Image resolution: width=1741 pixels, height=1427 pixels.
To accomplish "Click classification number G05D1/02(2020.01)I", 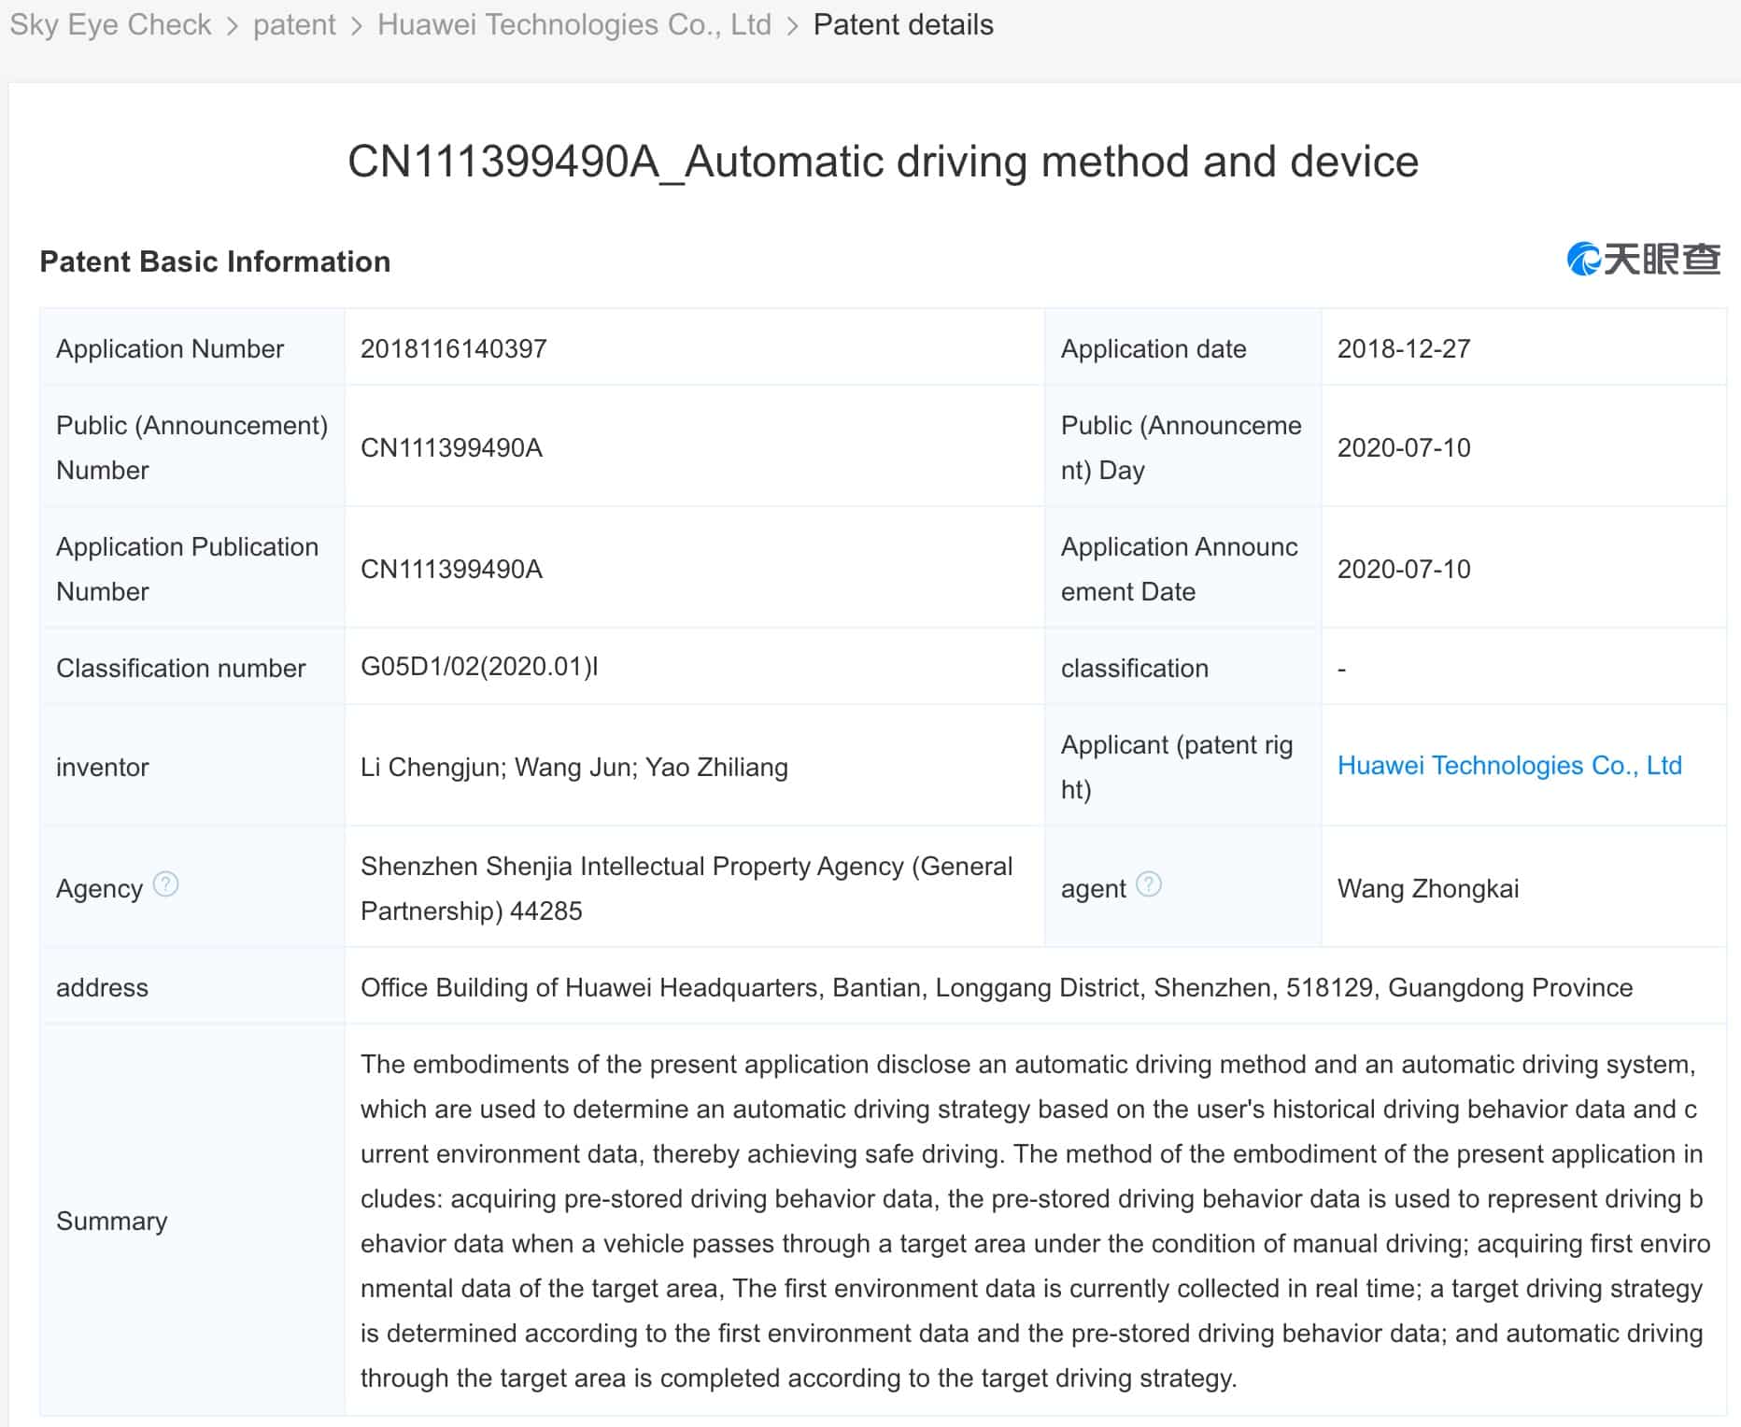I will click(478, 667).
